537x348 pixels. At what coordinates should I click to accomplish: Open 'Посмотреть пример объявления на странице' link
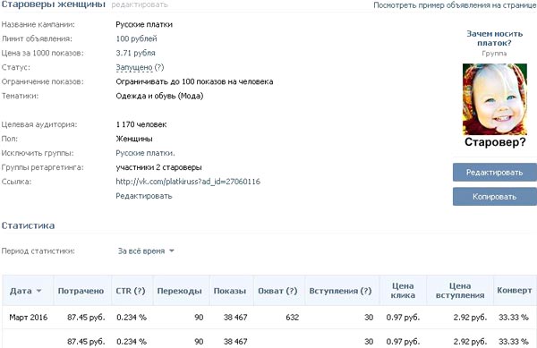(455, 5)
